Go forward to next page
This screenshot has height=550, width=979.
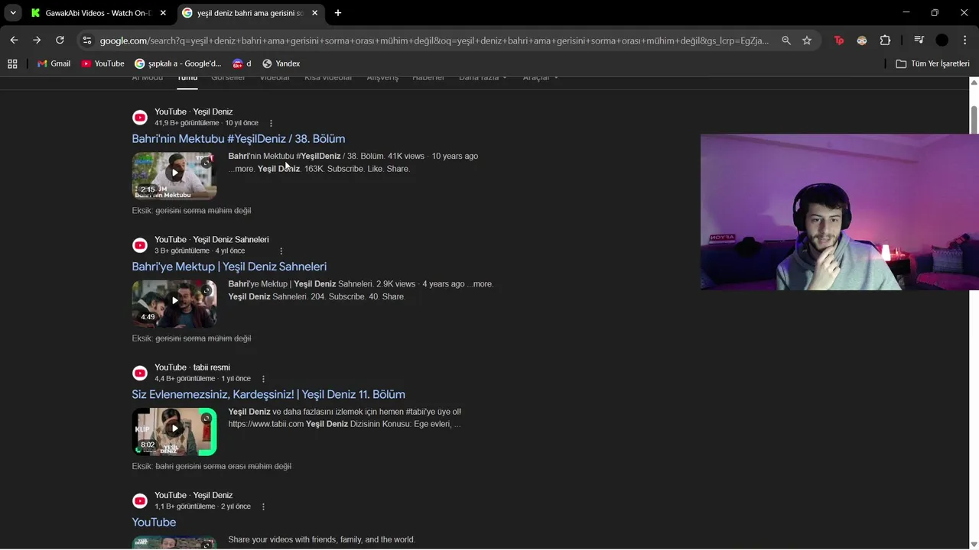point(37,40)
